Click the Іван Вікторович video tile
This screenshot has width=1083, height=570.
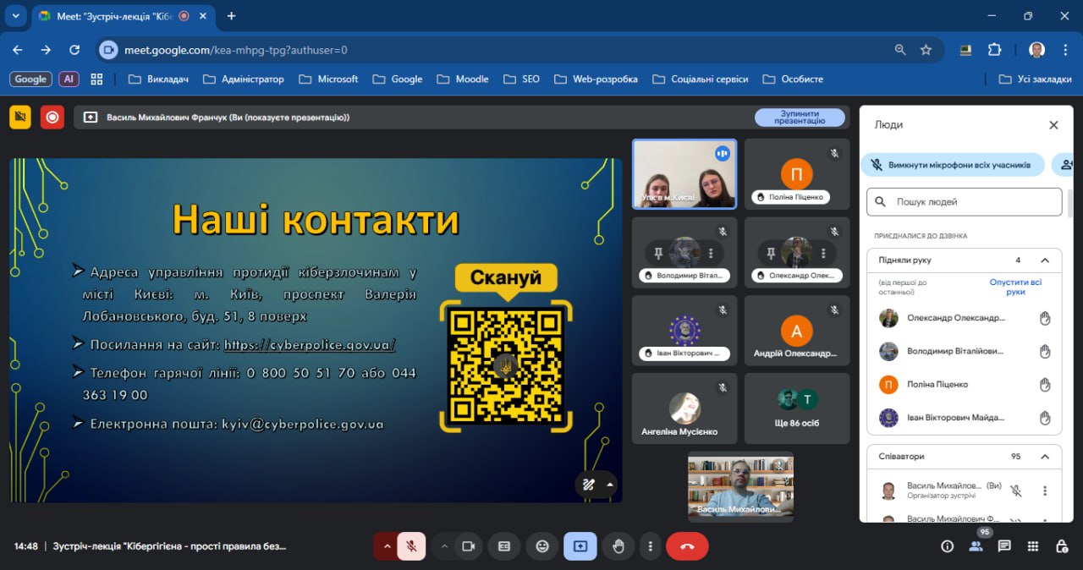pos(684,331)
